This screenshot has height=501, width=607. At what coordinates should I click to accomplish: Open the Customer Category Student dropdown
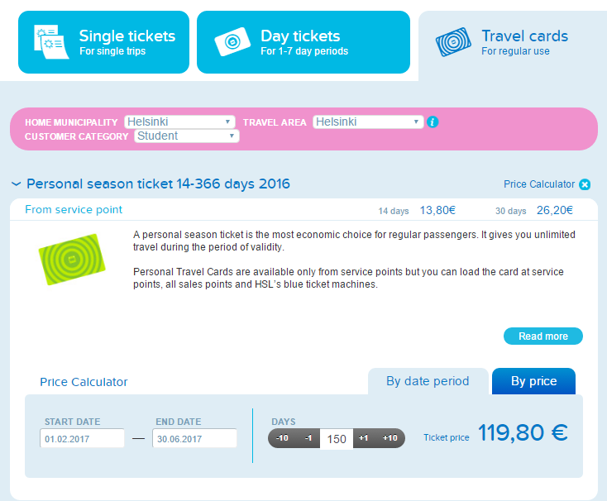[x=187, y=136]
